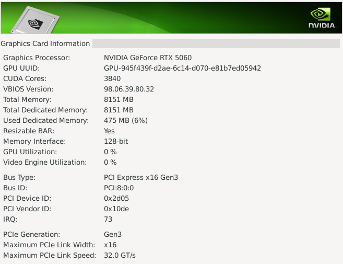This screenshot has width=343, height=264.
Task: Select the GPU Utilization value 0 %
Action: 110,152
